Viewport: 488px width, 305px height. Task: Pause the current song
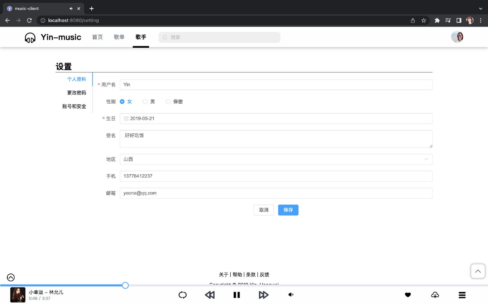(236, 295)
